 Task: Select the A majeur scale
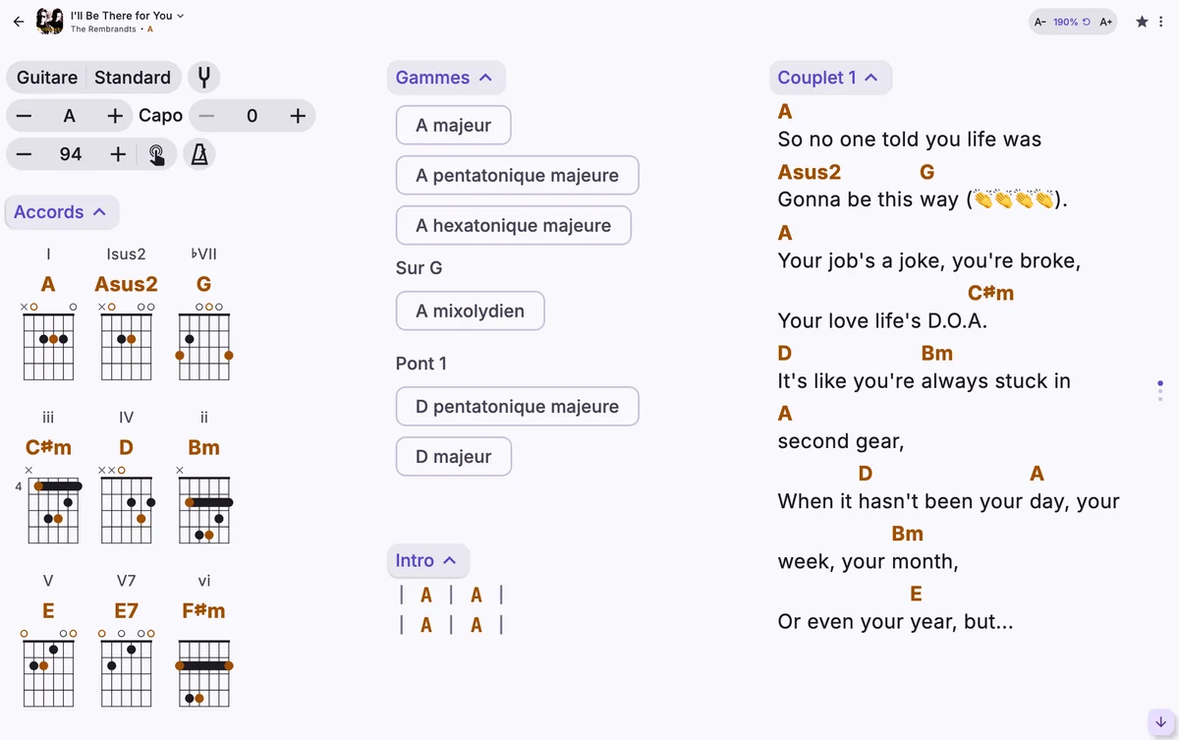(453, 125)
